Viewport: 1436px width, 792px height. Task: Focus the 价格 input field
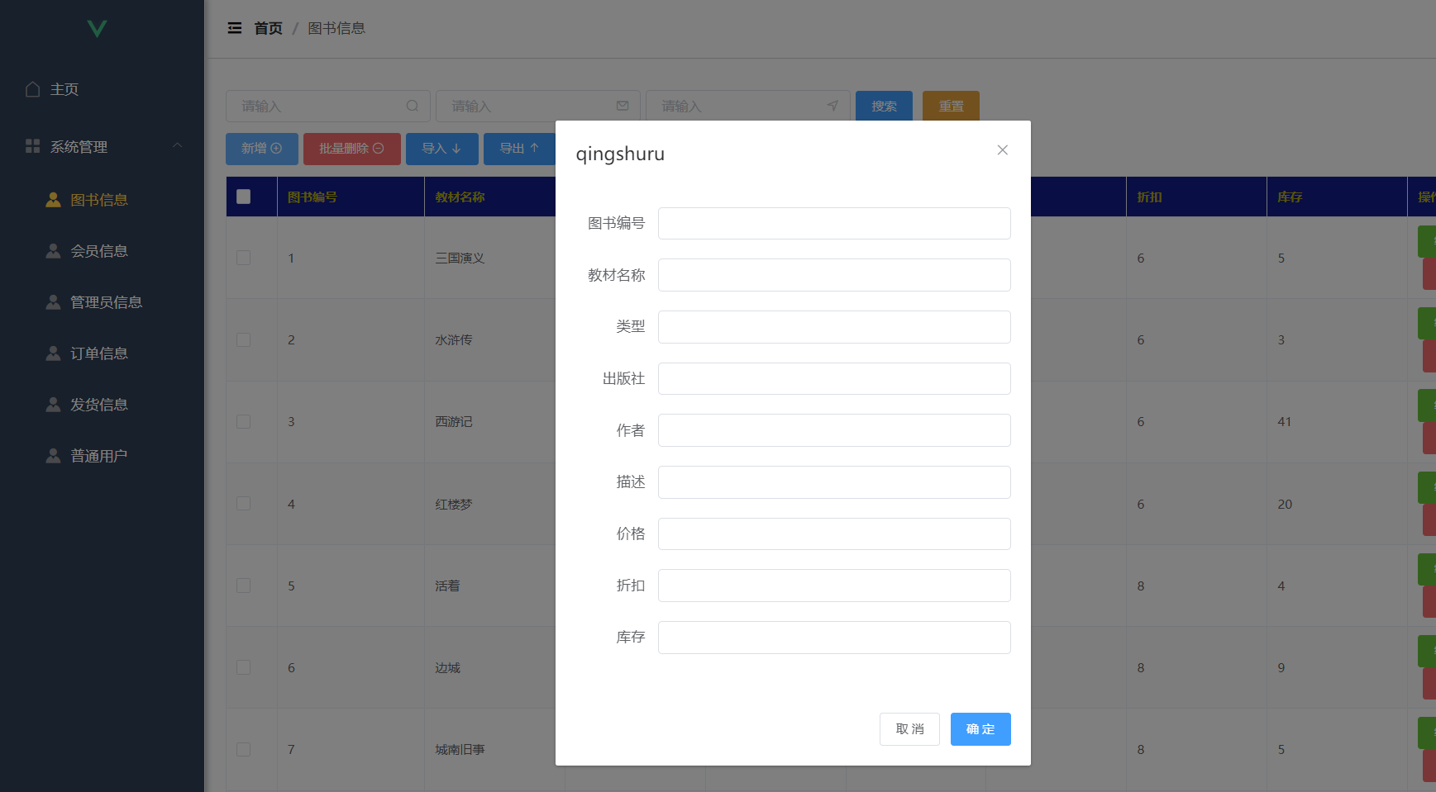point(834,534)
